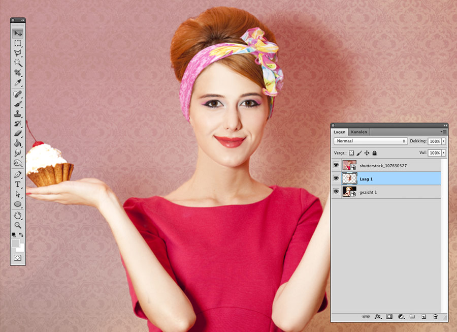Screen dimensions: 457x332
Task: Open the Vul fill slider arrow
Action: (444, 153)
